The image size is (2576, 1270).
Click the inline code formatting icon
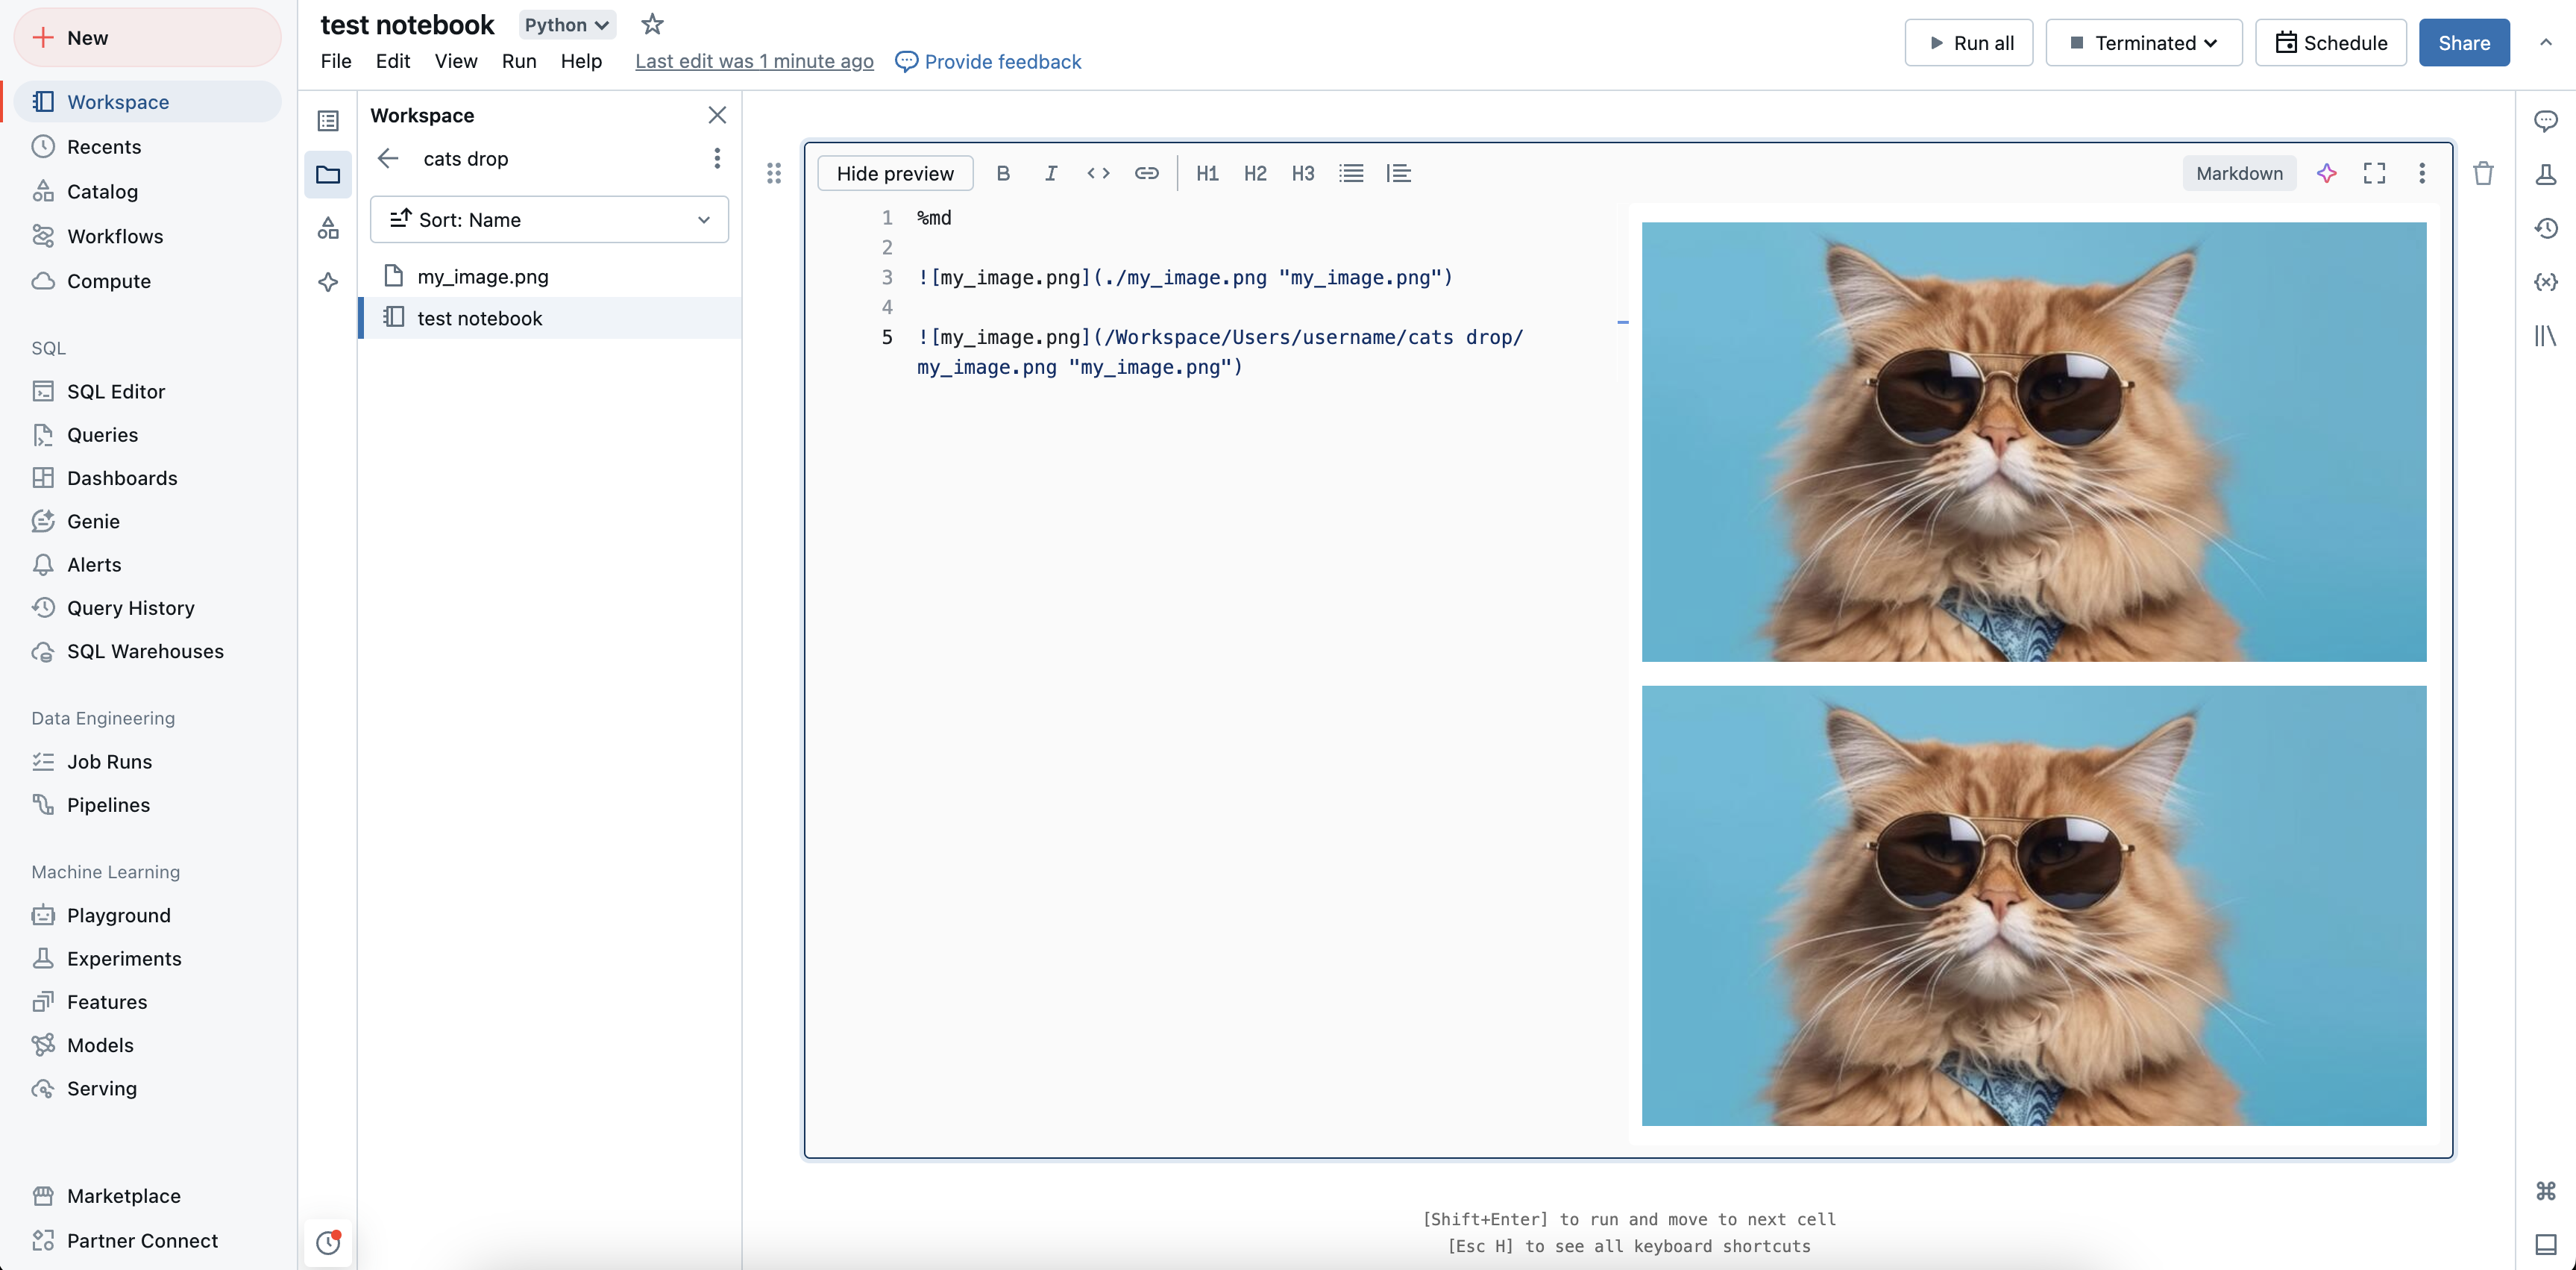tap(1097, 172)
